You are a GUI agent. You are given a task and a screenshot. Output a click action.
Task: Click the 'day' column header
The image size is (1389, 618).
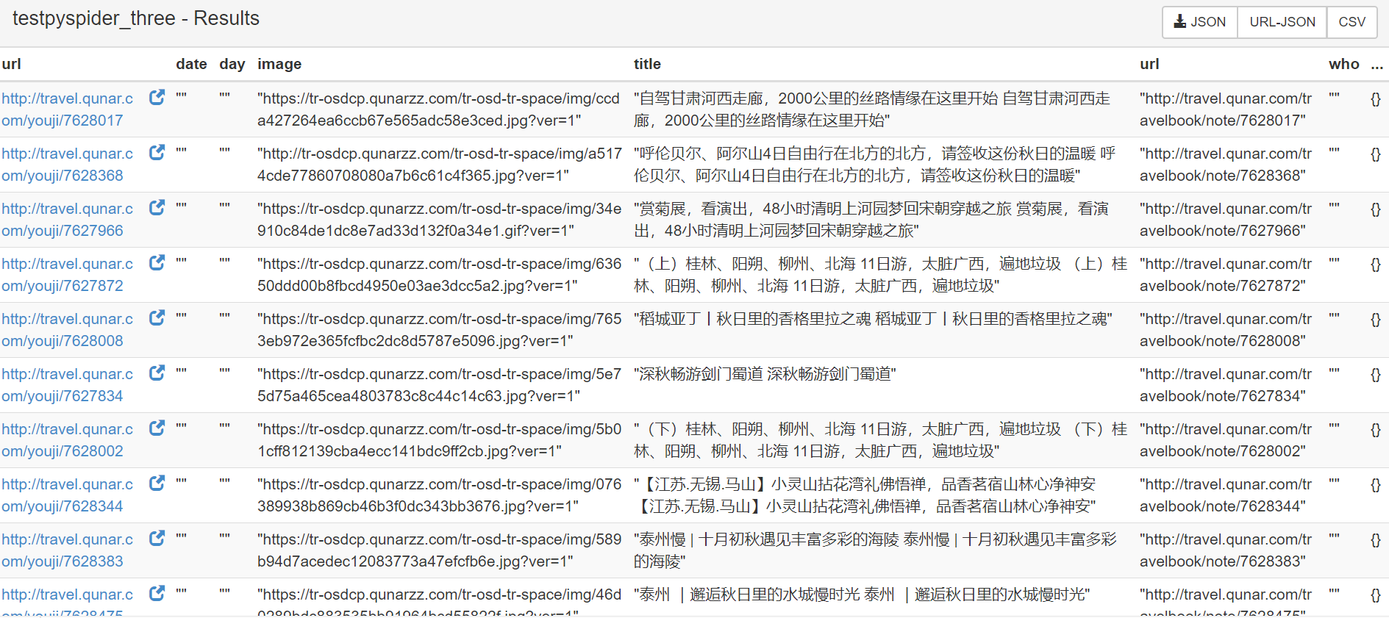click(232, 65)
